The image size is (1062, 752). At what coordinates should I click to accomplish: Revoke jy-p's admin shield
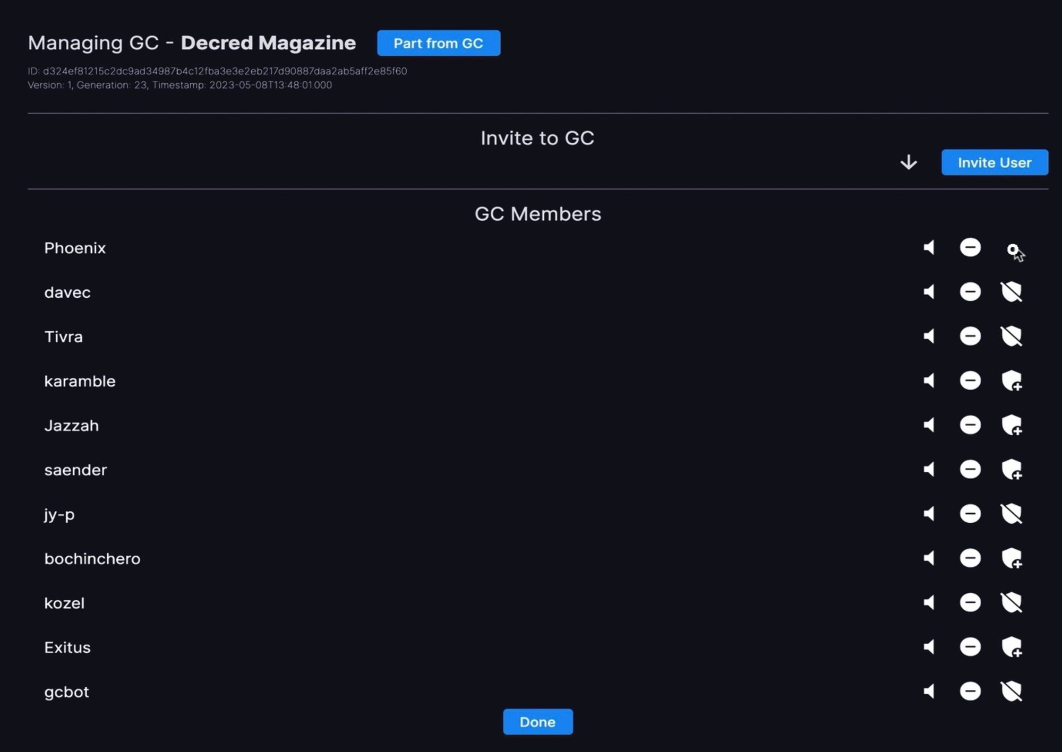(1011, 514)
